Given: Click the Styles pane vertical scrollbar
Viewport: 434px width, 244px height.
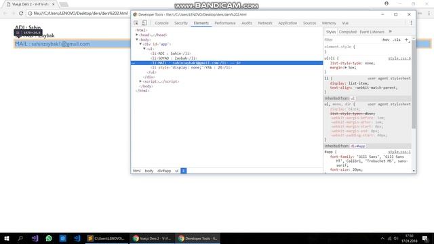Looking at the screenshot, I should coord(414,84).
